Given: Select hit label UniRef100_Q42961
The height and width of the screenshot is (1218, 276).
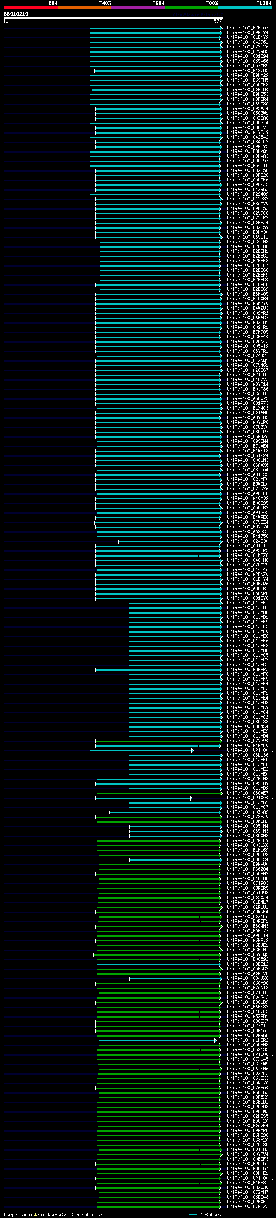Looking at the screenshot, I should pos(247,42).
